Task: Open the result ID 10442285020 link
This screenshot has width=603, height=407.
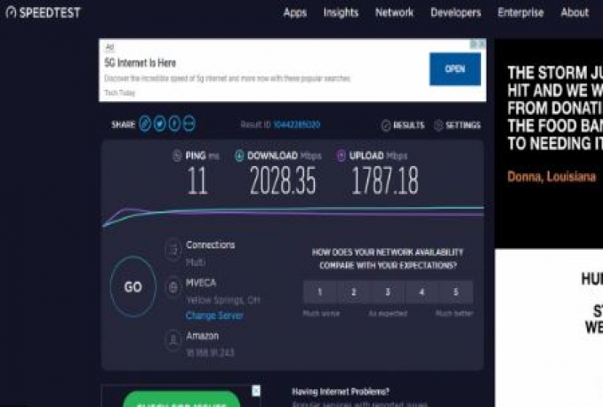Action: coord(296,125)
